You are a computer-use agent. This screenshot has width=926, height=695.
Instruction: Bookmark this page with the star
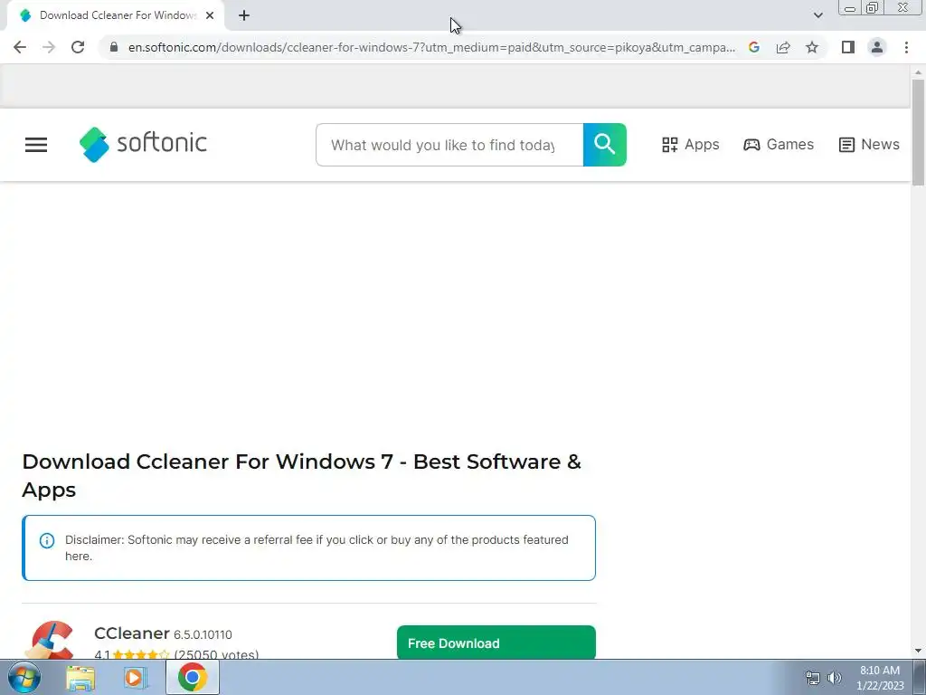click(812, 47)
